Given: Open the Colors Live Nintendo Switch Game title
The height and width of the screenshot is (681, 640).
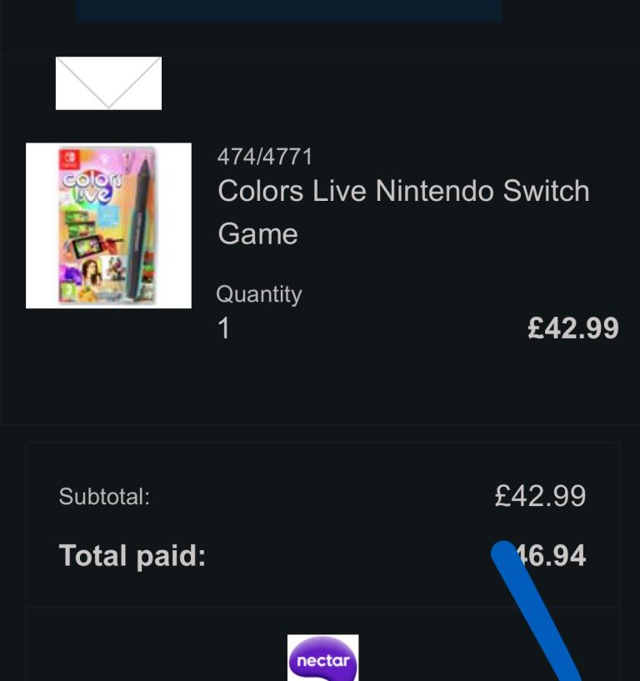Looking at the screenshot, I should tap(403, 212).
